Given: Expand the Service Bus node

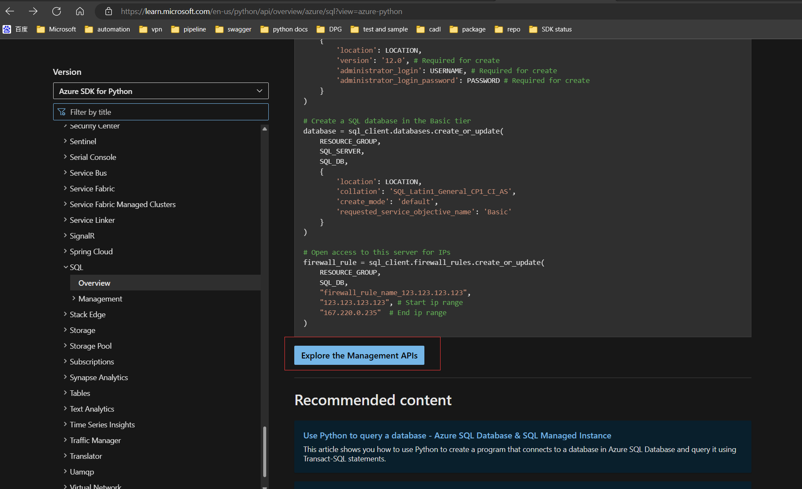Looking at the screenshot, I should (65, 172).
